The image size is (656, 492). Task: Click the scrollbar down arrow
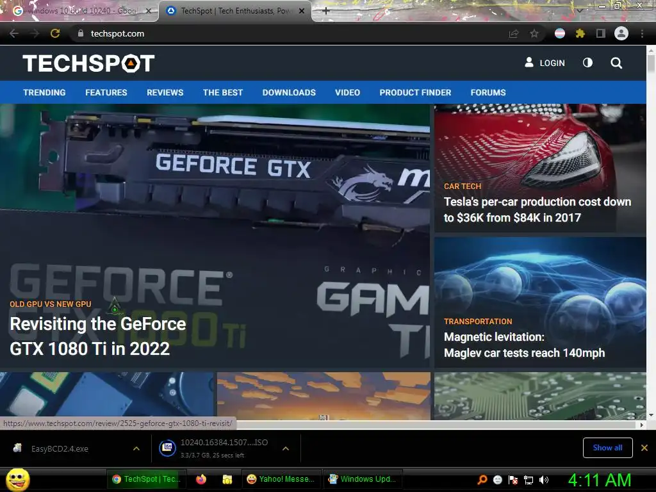(651, 415)
